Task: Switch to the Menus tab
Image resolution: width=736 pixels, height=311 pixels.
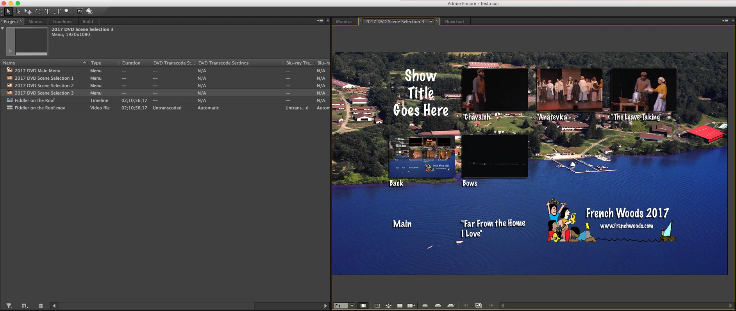Action: point(35,21)
